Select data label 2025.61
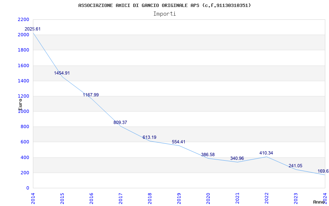Image resolution: width=329 pixels, height=206 pixels. (32, 29)
